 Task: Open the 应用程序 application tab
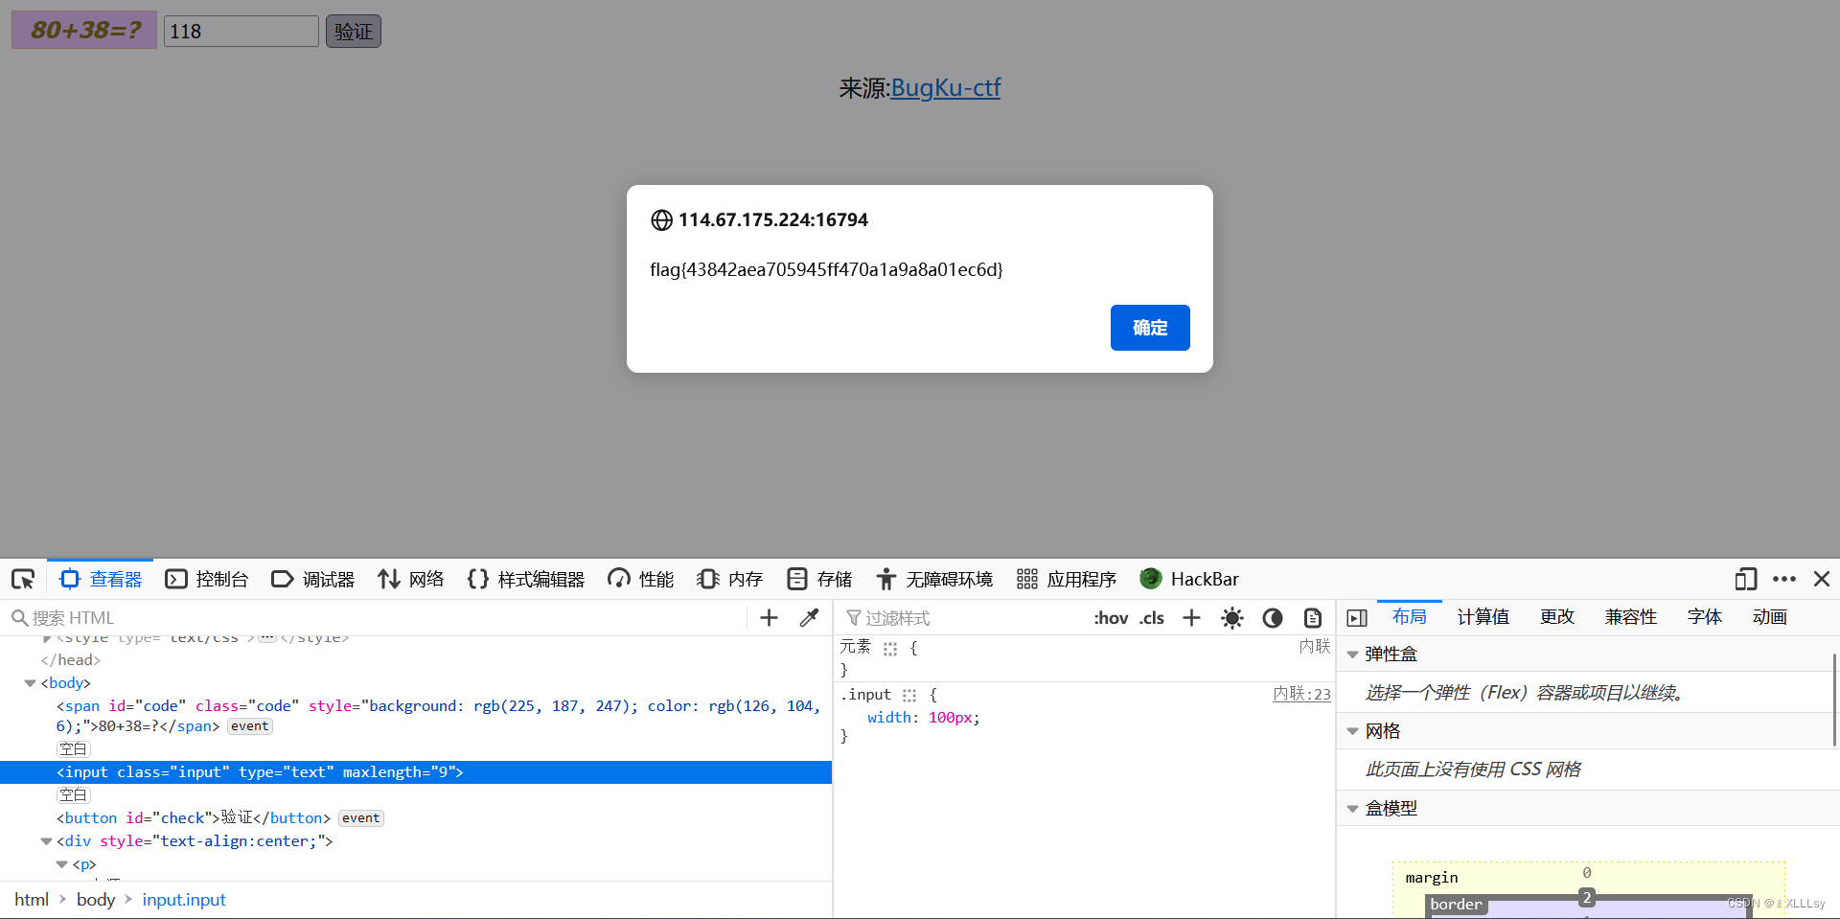tap(1067, 579)
